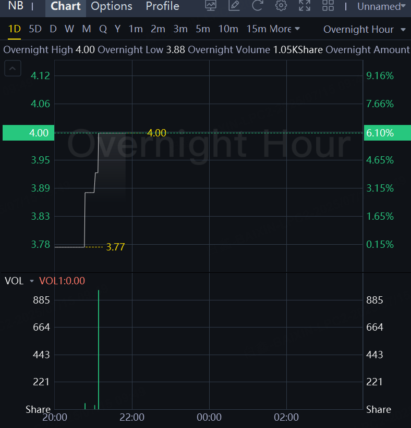Click the 9.16% percent axis label
The image size is (411, 428).
tap(380, 76)
